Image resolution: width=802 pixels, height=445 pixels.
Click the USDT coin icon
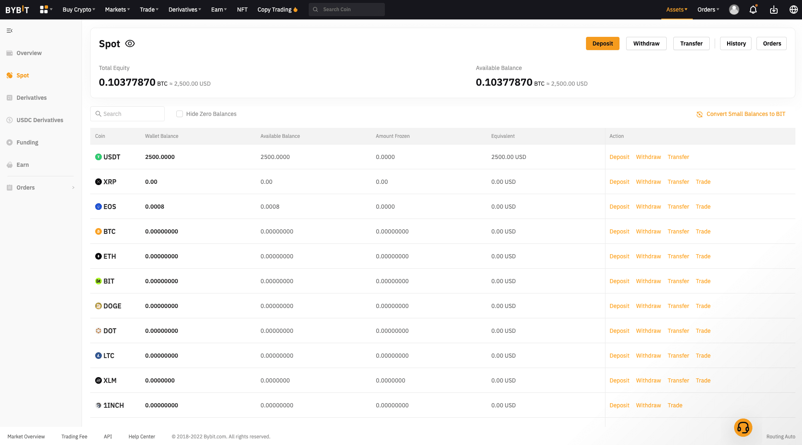pos(98,157)
